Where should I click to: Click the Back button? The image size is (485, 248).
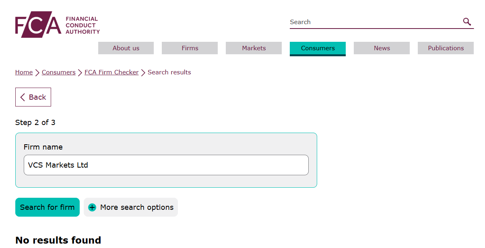(x=33, y=97)
